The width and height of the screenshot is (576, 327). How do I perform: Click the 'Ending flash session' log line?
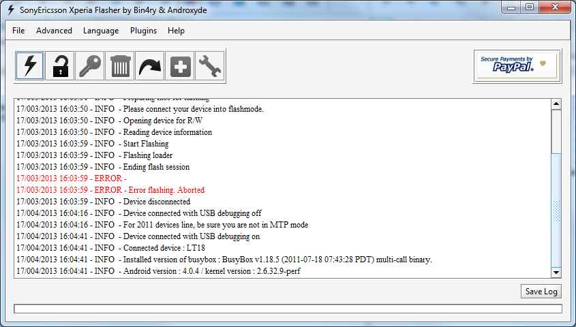(103, 167)
